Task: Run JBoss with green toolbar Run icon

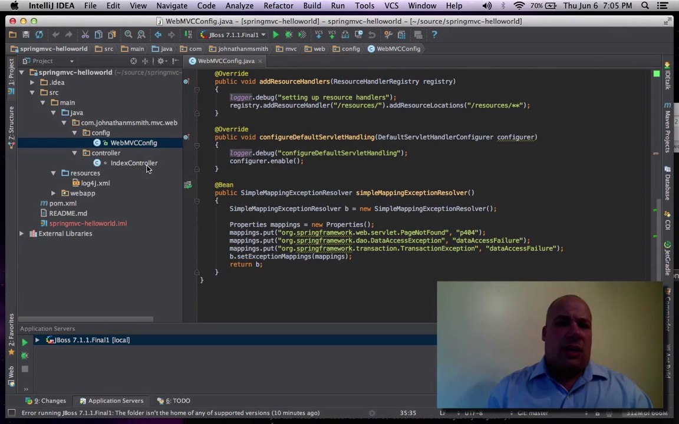Action: (x=275, y=35)
